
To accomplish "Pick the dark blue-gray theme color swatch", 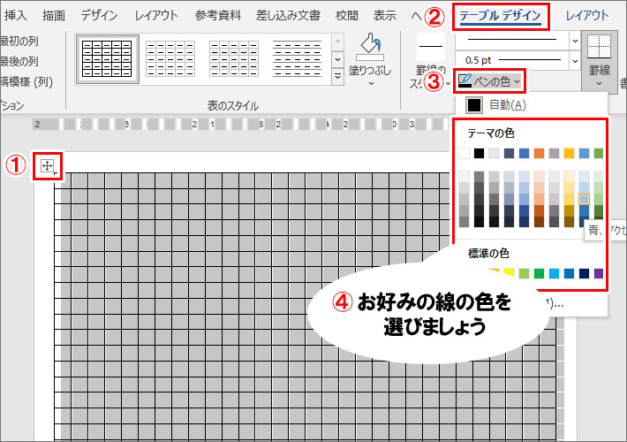I will 509,153.
